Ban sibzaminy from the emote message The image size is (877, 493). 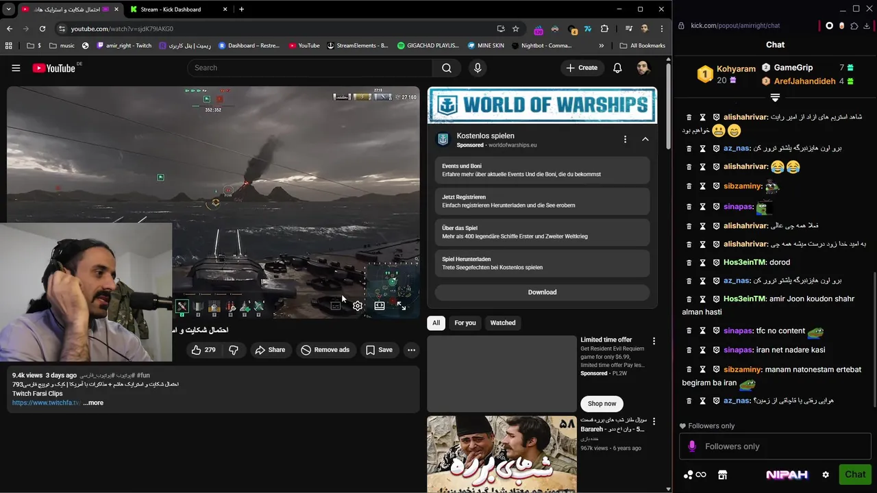pos(716,186)
